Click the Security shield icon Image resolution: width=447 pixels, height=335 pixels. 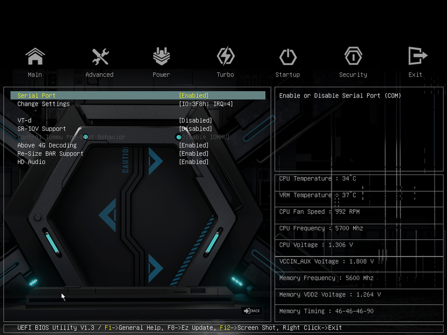(x=353, y=56)
